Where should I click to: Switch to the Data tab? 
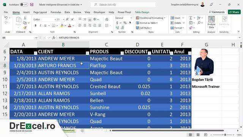coord(67,12)
